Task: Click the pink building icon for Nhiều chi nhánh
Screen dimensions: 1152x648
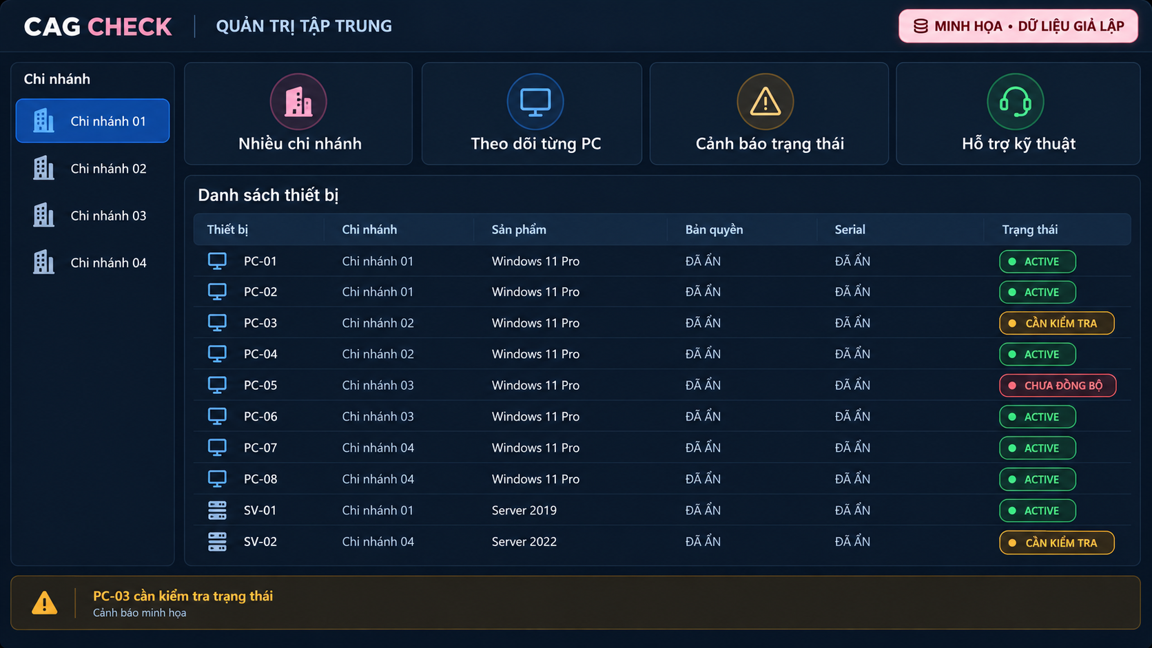Action: 298,102
